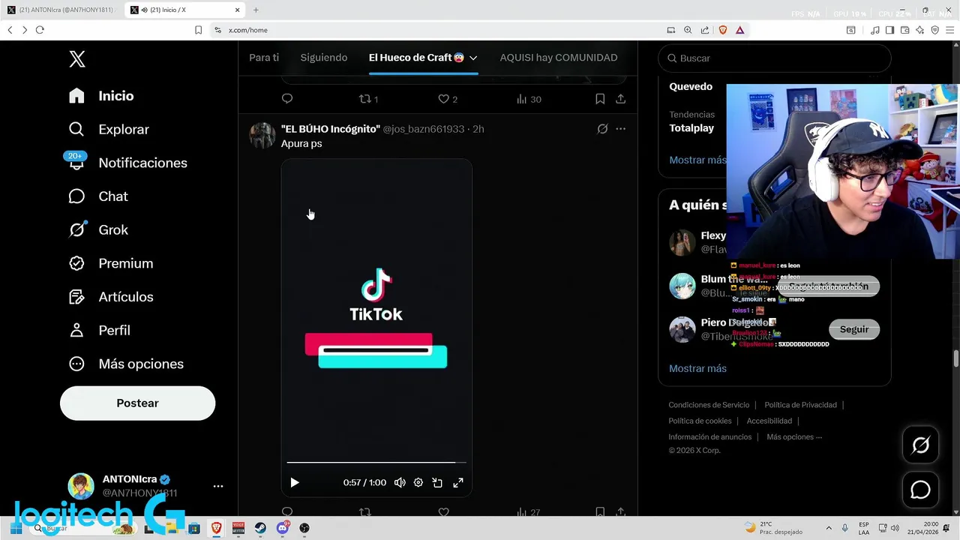Open the floating Grok button
The image size is (960, 540).
coord(920,445)
